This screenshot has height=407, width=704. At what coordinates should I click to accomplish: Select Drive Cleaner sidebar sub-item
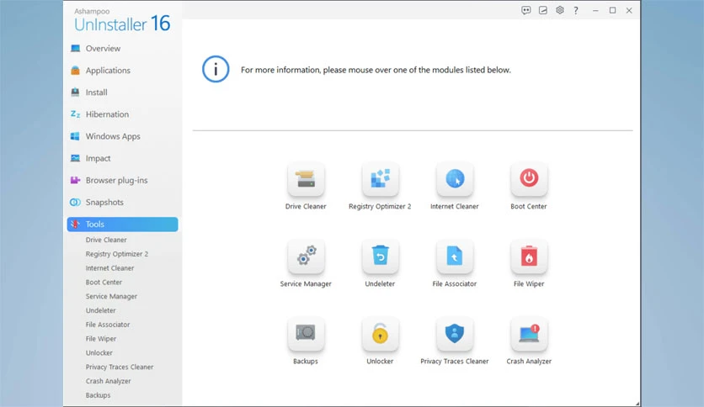point(106,240)
